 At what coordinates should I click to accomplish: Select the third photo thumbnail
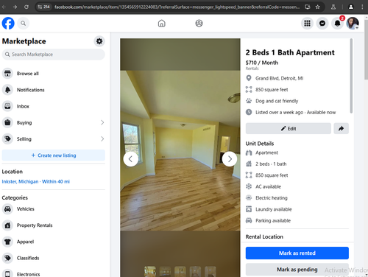pyautogui.click(x=180, y=272)
